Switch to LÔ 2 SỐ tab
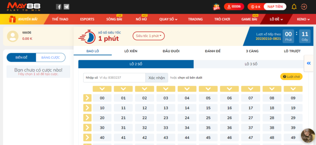The width and height of the screenshot is (316, 145). point(136,64)
